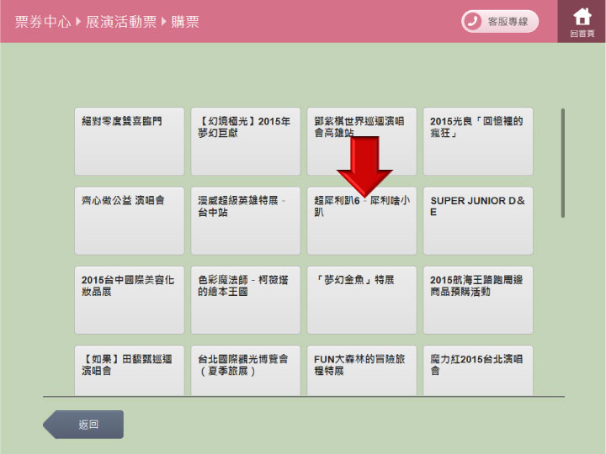Select 展演活動票 breadcrumb item
Image resolution: width=606 pixels, height=454 pixels.
121,22
